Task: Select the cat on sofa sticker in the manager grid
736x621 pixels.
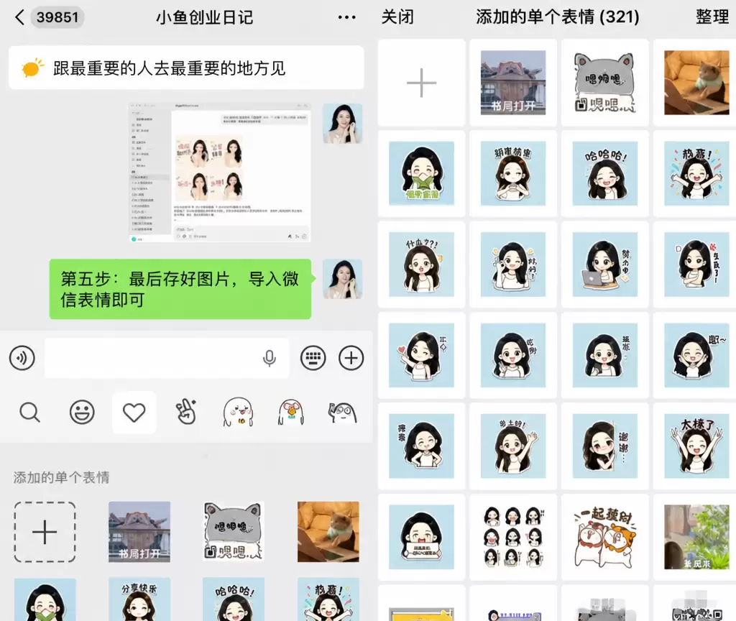Action: [x=696, y=83]
